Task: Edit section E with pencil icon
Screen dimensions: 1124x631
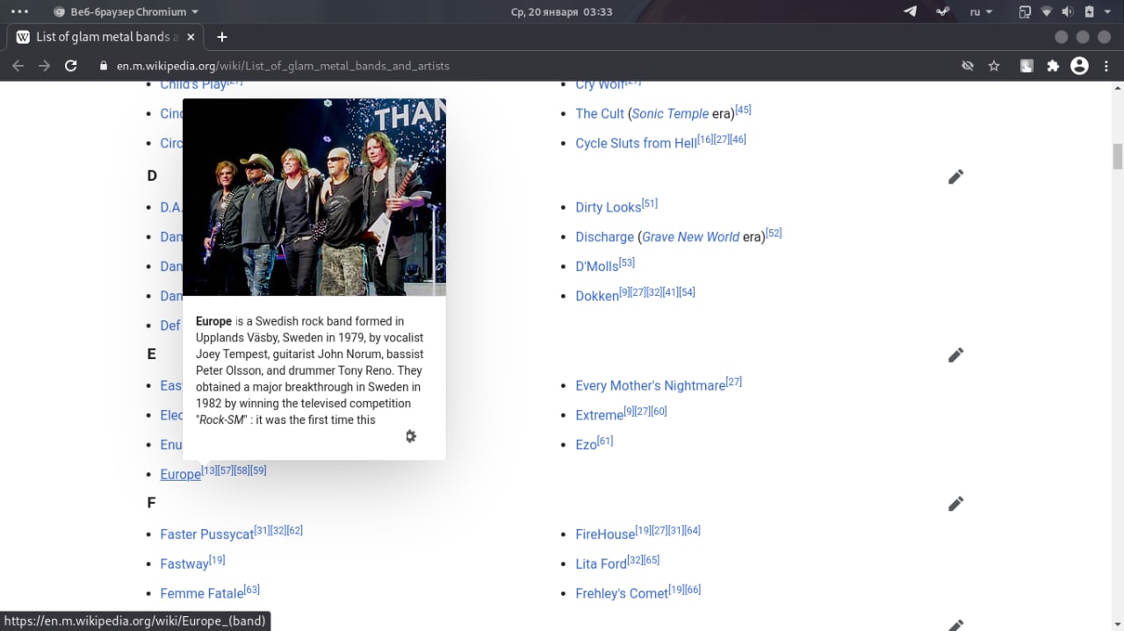Action: click(x=955, y=355)
